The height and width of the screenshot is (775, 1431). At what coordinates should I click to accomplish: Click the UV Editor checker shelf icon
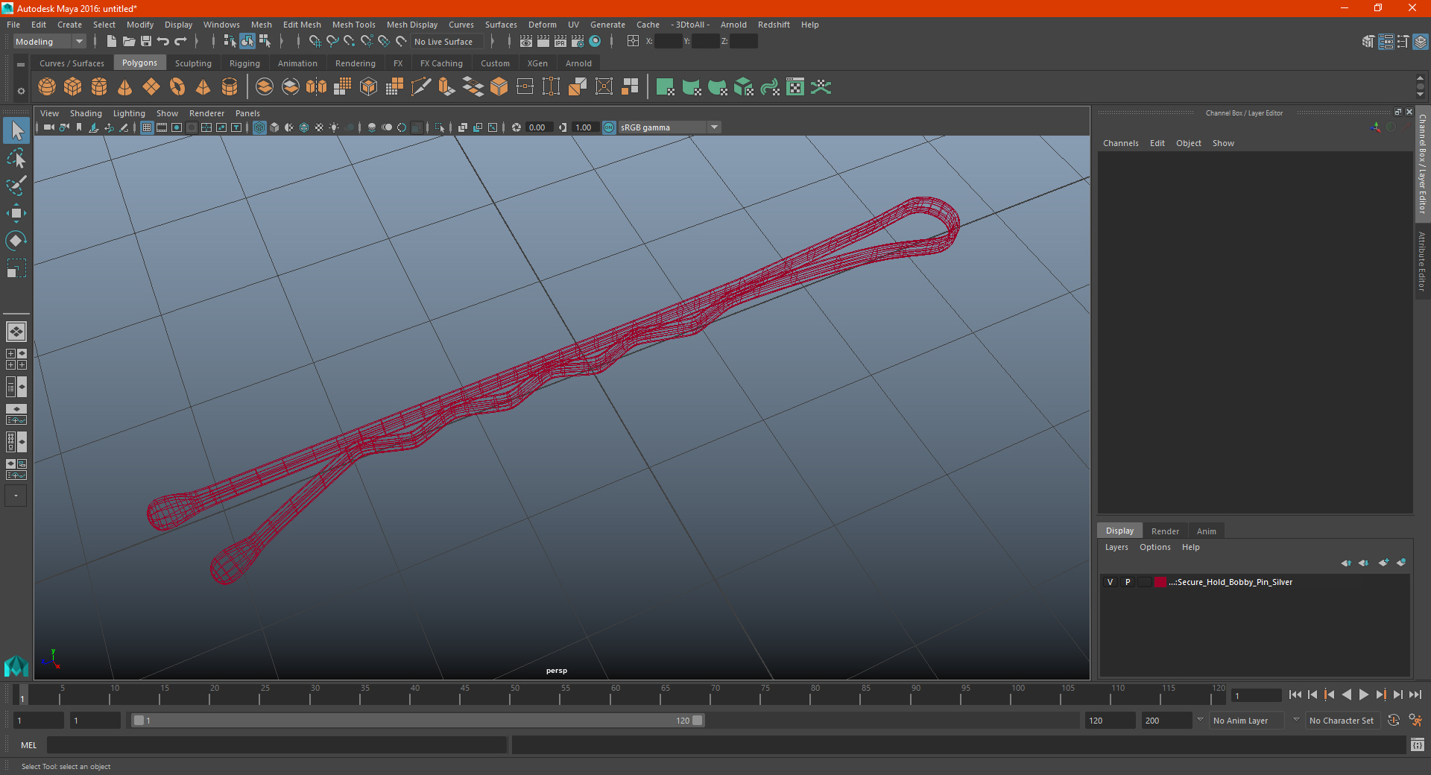click(795, 87)
